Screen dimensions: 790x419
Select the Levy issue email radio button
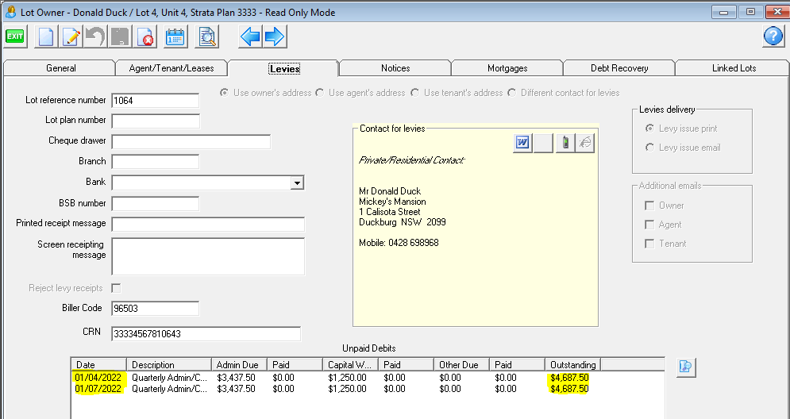tap(650, 148)
